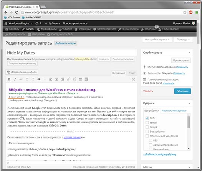Click the remove link icon
Image resolution: width=202 pixels, height=171 pixels.
point(75,79)
